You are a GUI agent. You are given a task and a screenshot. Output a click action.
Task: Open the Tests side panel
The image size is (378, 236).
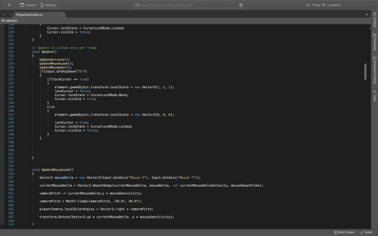374,96
